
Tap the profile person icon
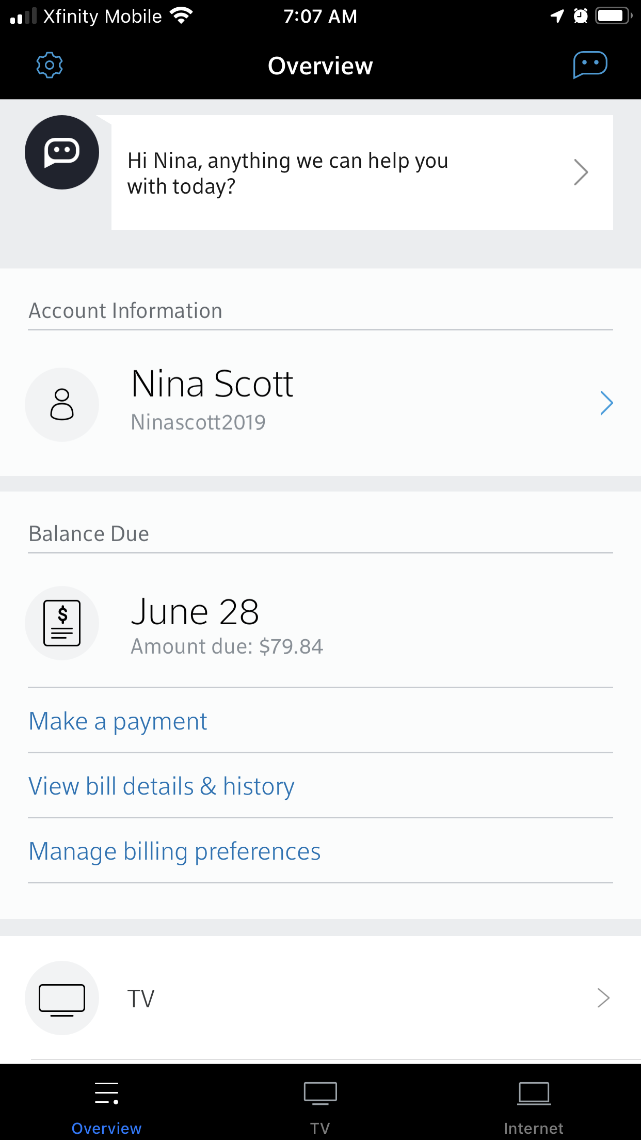coord(62,404)
